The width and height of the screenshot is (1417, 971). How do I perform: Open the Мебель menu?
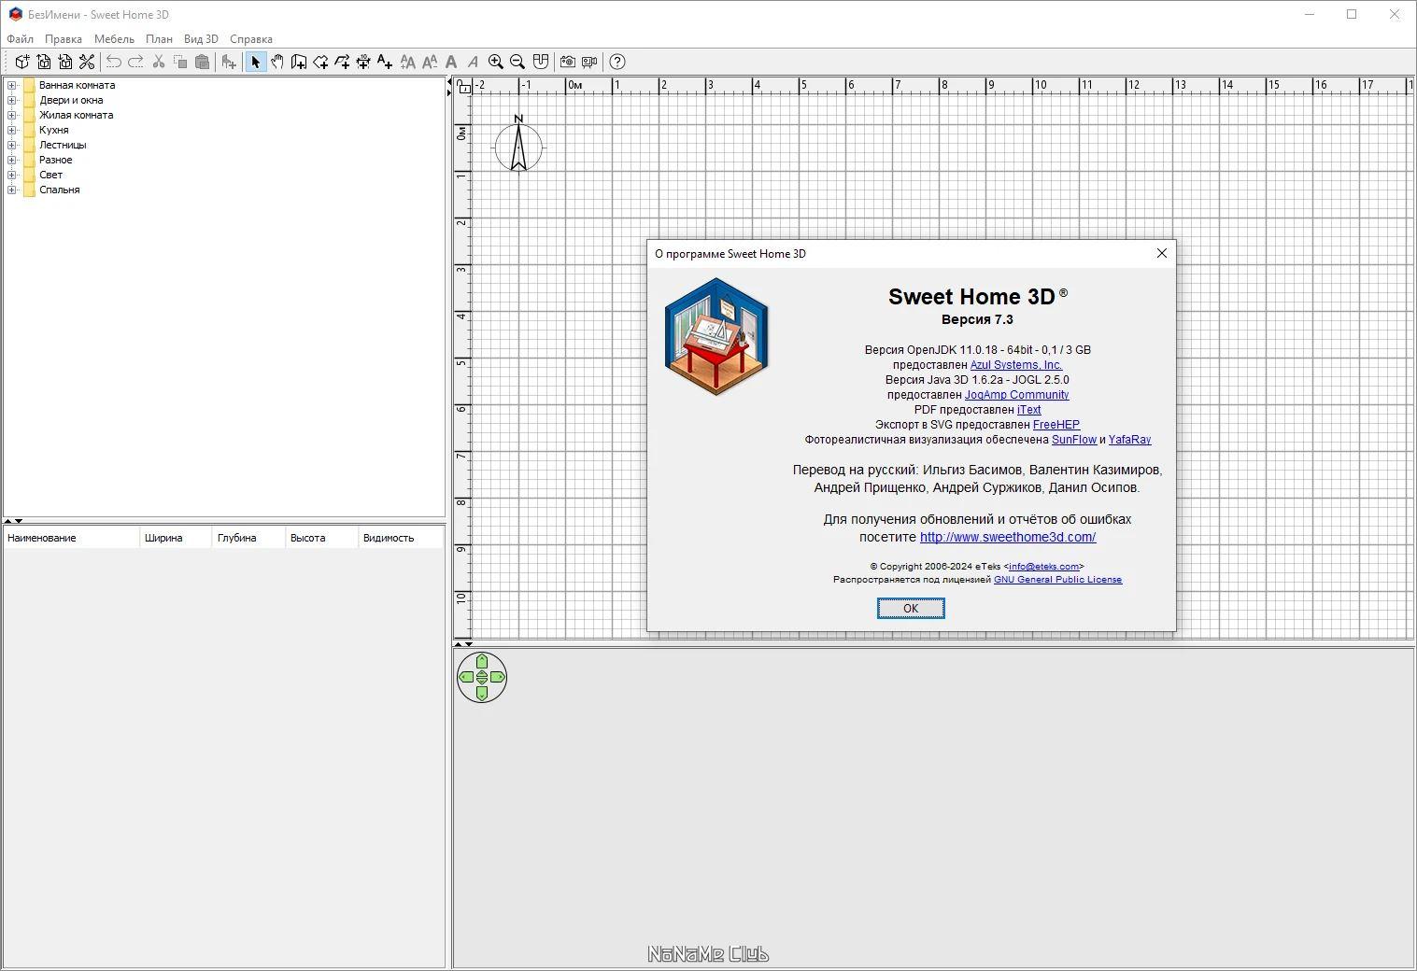pyautogui.click(x=114, y=39)
